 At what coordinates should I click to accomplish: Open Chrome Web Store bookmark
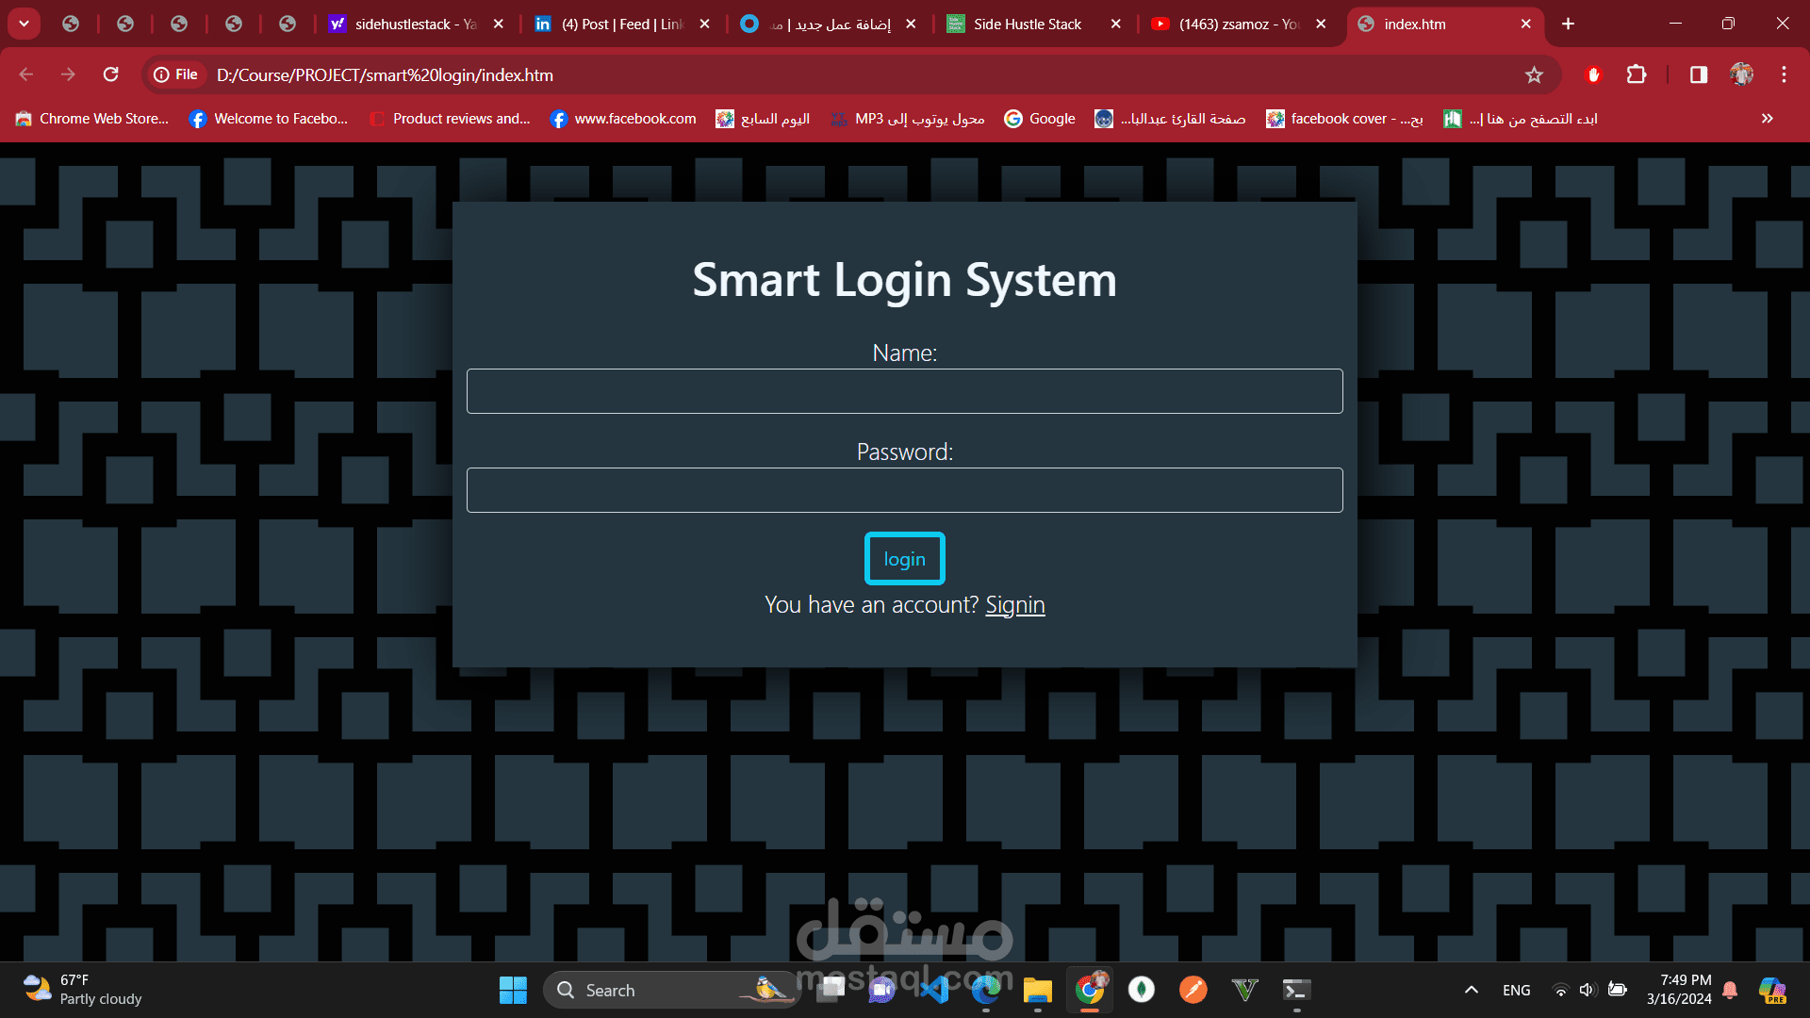click(92, 119)
